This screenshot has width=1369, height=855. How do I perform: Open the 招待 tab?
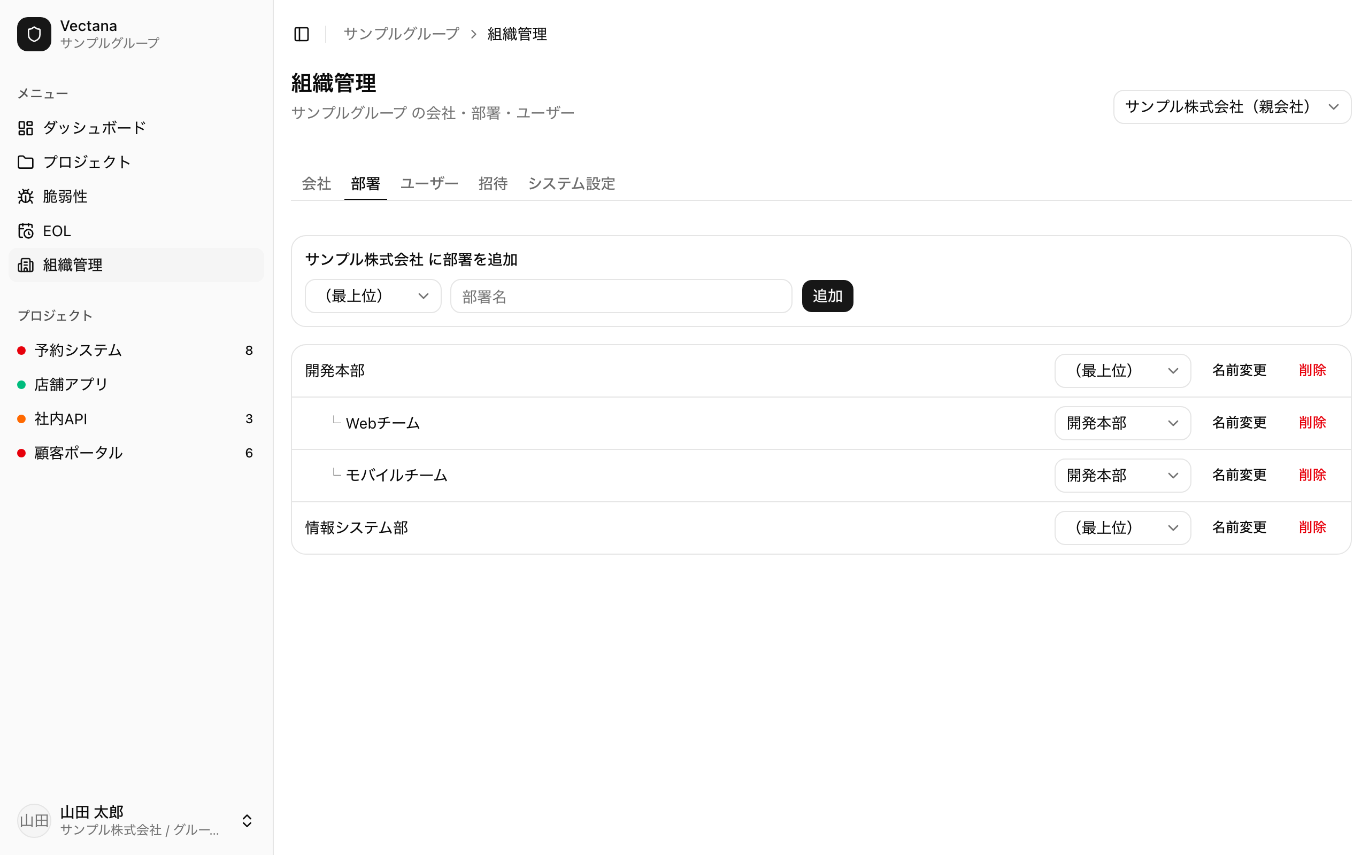click(493, 184)
